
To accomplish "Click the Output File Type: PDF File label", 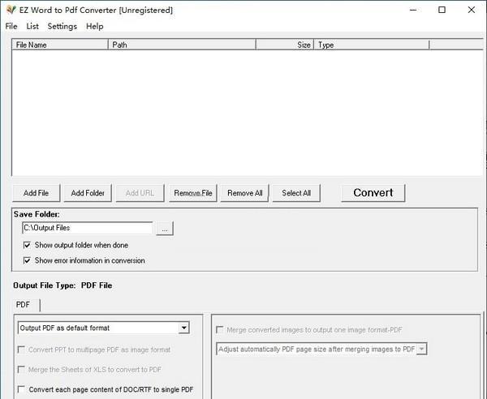I will [62, 285].
